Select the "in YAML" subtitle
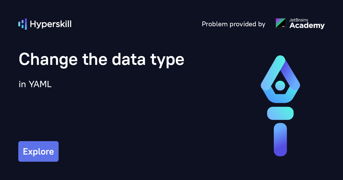 (35, 84)
